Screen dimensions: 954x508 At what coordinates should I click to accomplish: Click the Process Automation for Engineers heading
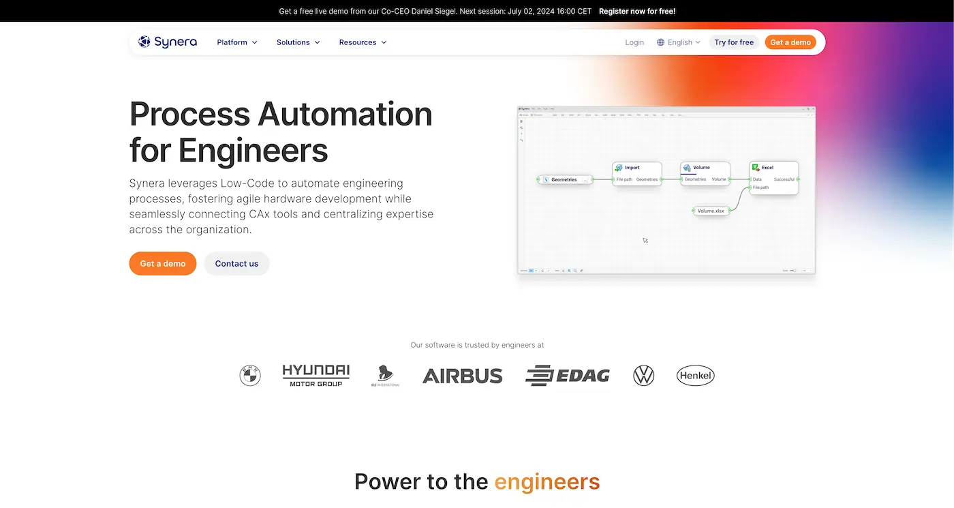pos(281,132)
